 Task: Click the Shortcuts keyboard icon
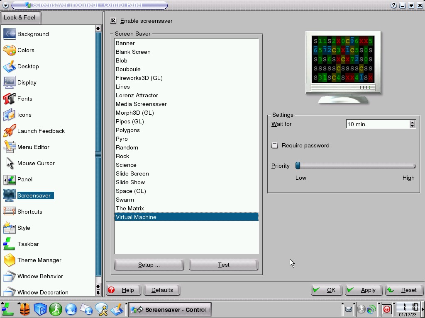click(9, 212)
